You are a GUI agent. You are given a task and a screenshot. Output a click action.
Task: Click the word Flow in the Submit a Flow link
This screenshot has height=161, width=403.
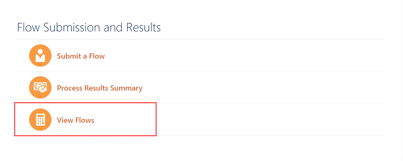(x=97, y=56)
